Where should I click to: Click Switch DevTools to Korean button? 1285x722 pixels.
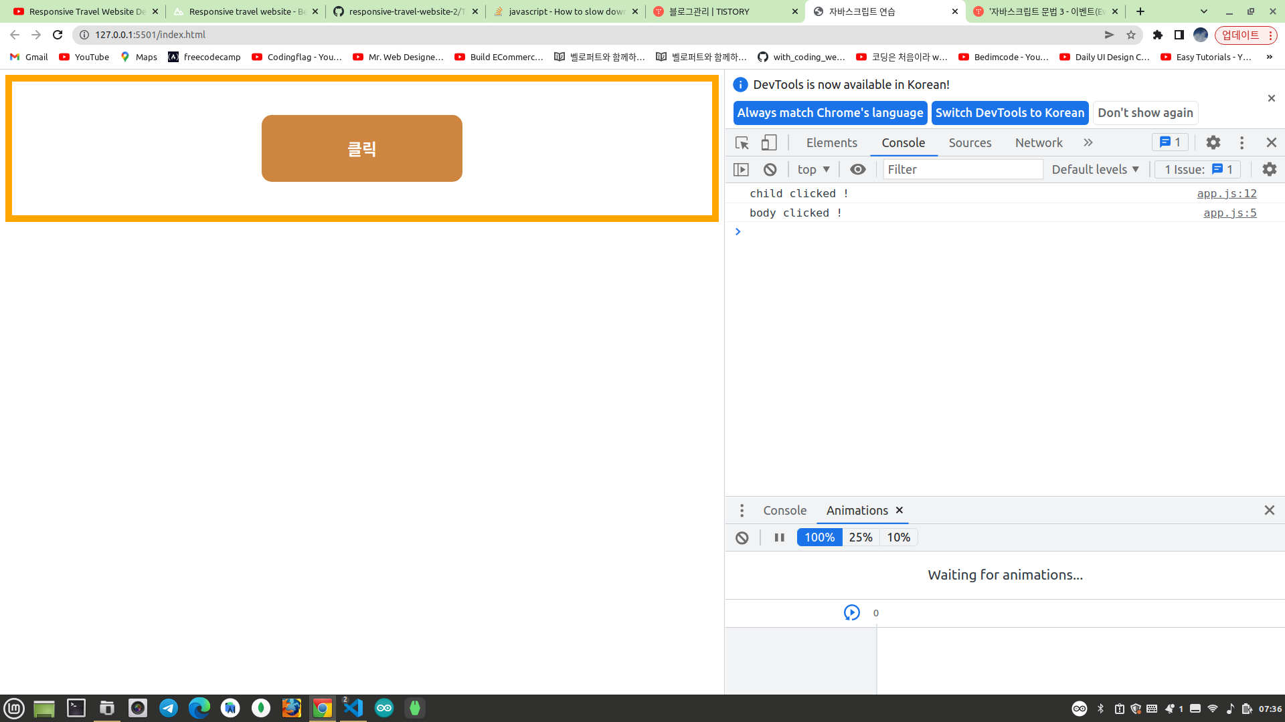click(1009, 113)
